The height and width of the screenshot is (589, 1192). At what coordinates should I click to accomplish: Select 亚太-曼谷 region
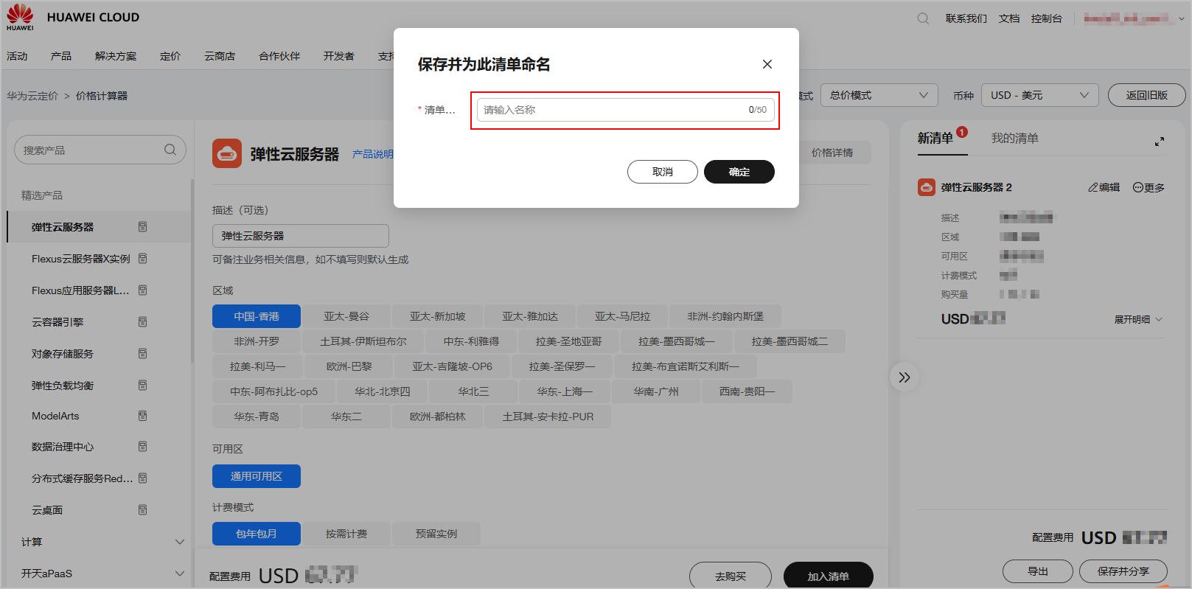click(x=346, y=316)
